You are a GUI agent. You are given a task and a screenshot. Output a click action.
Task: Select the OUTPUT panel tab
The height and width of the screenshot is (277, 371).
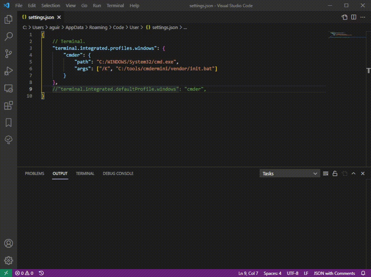click(60, 174)
